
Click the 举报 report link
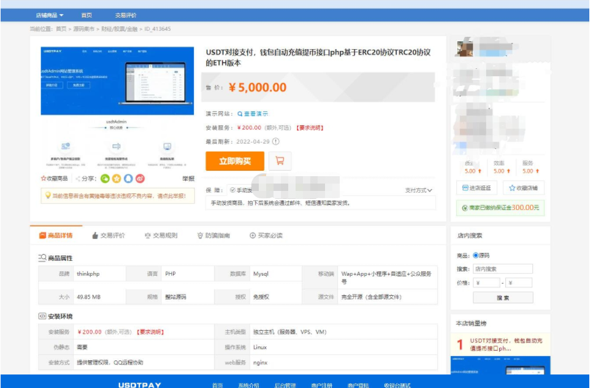(x=188, y=179)
